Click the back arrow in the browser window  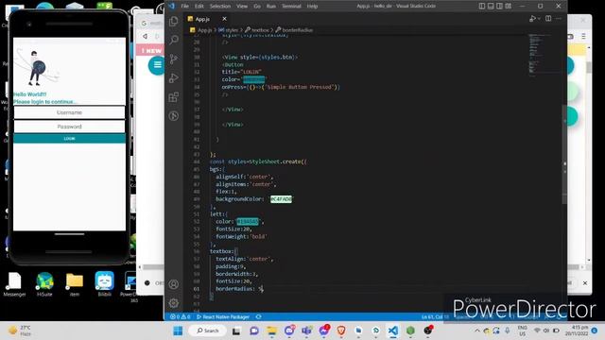[x=145, y=36]
